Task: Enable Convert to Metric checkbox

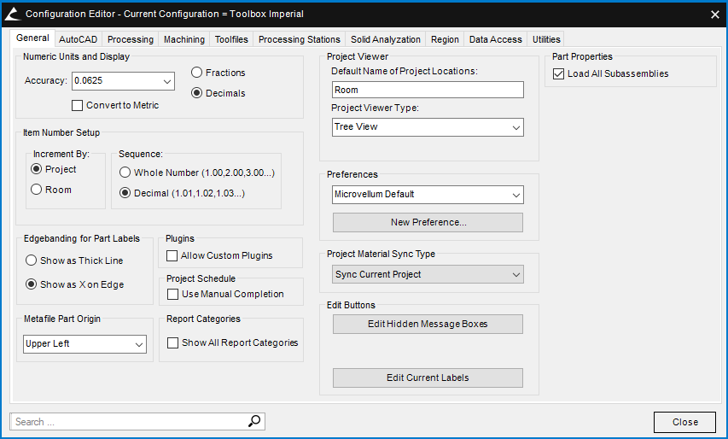Action: pos(79,106)
